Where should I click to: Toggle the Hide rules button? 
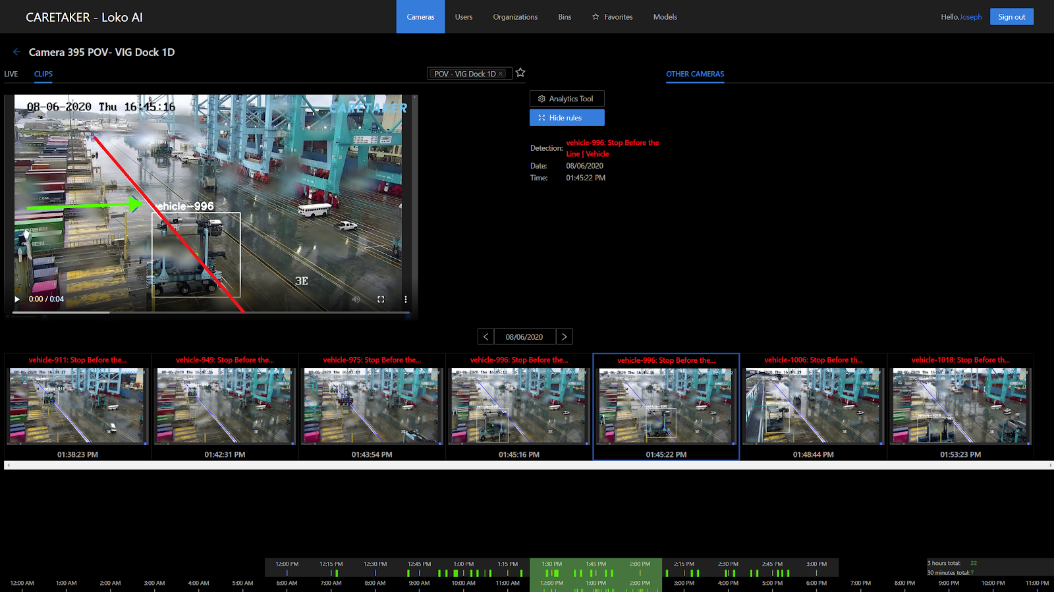[x=567, y=118]
